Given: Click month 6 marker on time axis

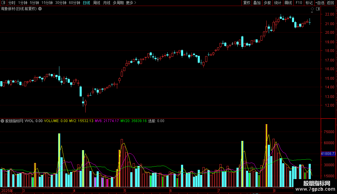Looking at the screenshot, I should (171, 190).
